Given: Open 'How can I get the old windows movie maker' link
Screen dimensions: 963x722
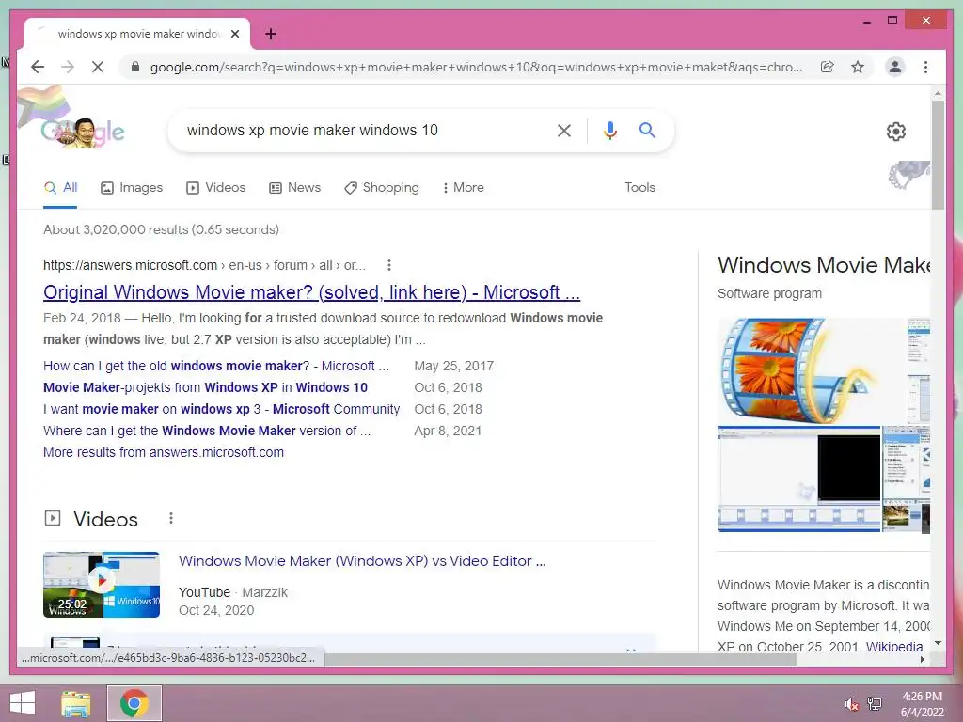Looking at the screenshot, I should point(216,366).
